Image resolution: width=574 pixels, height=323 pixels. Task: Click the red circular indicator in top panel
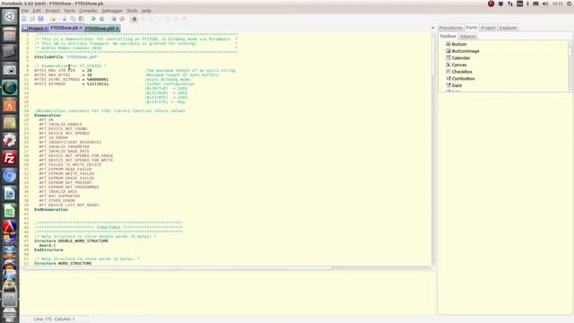[x=491, y=4]
